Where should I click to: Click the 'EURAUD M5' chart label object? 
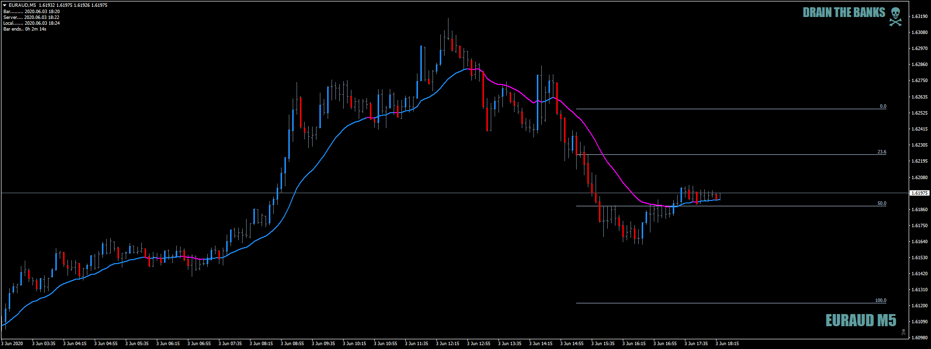(861, 320)
